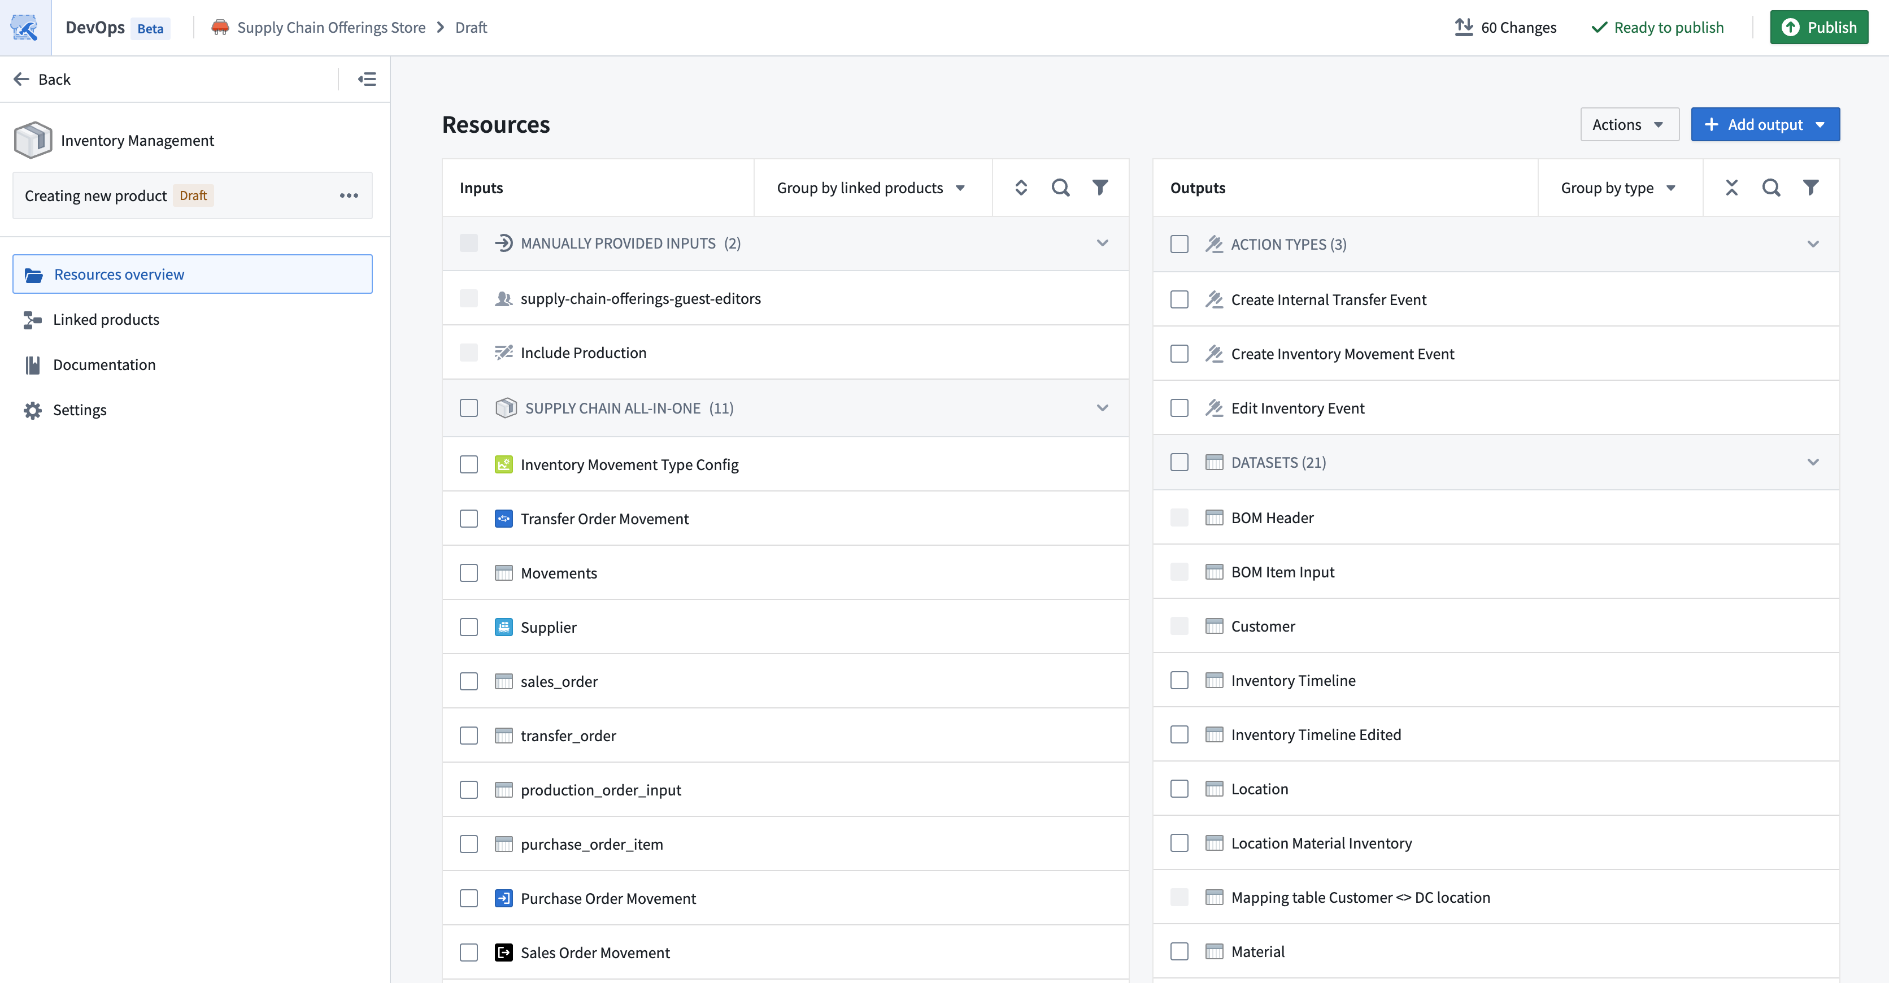Check the Transfer Order Movement checkbox
The width and height of the screenshot is (1889, 983).
(469, 519)
